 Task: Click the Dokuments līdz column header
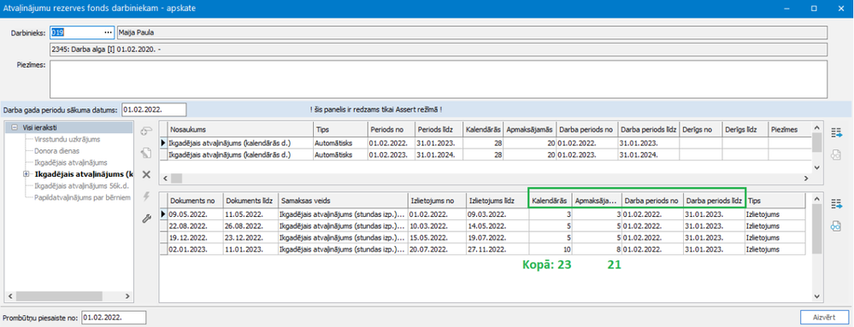pos(250,201)
